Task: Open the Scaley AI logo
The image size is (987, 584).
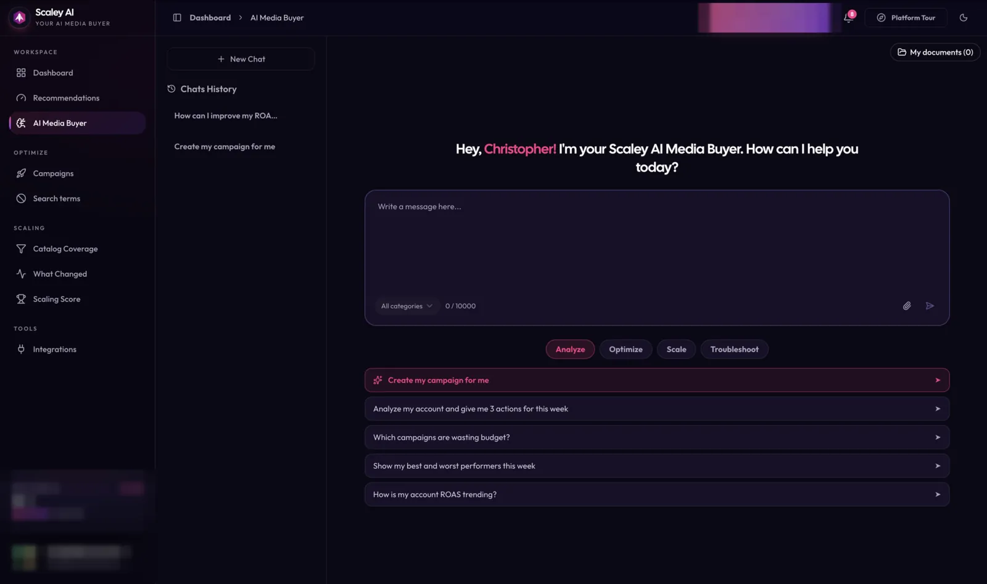Action: click(19, 17)
